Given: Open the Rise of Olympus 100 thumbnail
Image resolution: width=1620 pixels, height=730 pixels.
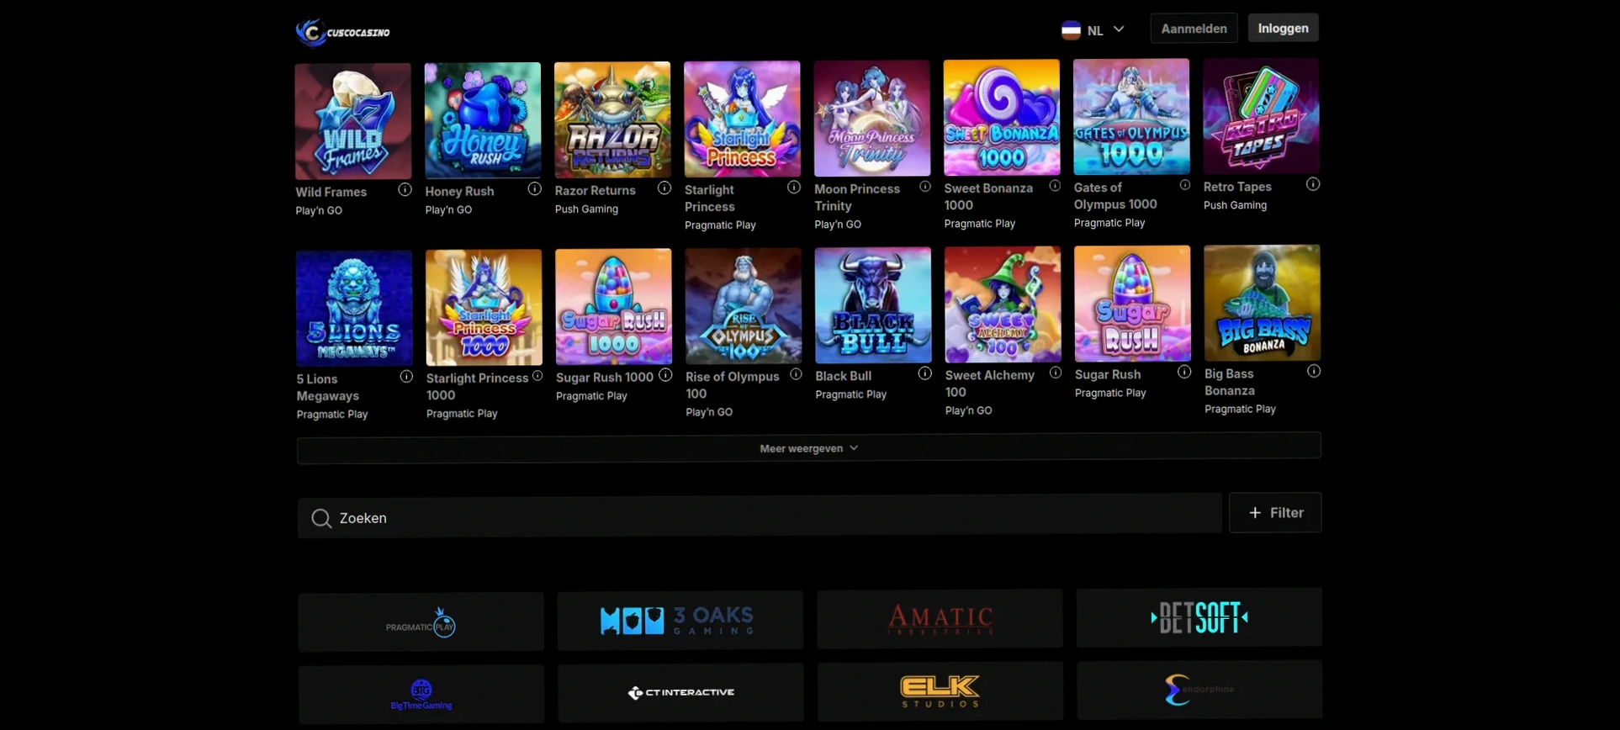Looking at the screenshot, I should pyautogui.click(x=744, y=305).
